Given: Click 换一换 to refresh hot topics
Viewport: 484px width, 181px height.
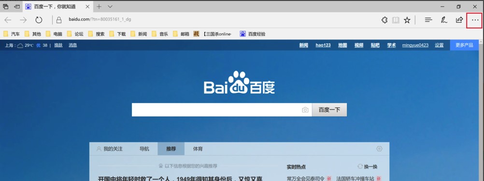Looking at the screenshot, I should tap(367, 167).
